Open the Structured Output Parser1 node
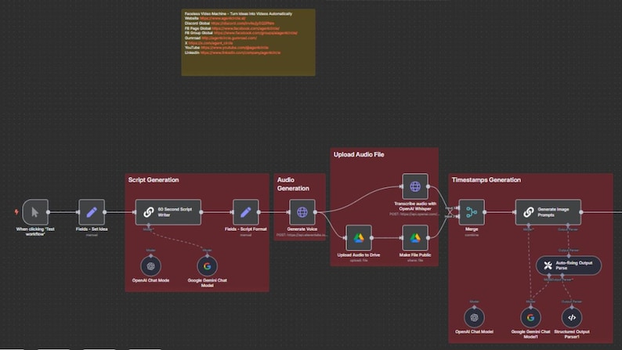622x350 pixels. tap(572, 317)
